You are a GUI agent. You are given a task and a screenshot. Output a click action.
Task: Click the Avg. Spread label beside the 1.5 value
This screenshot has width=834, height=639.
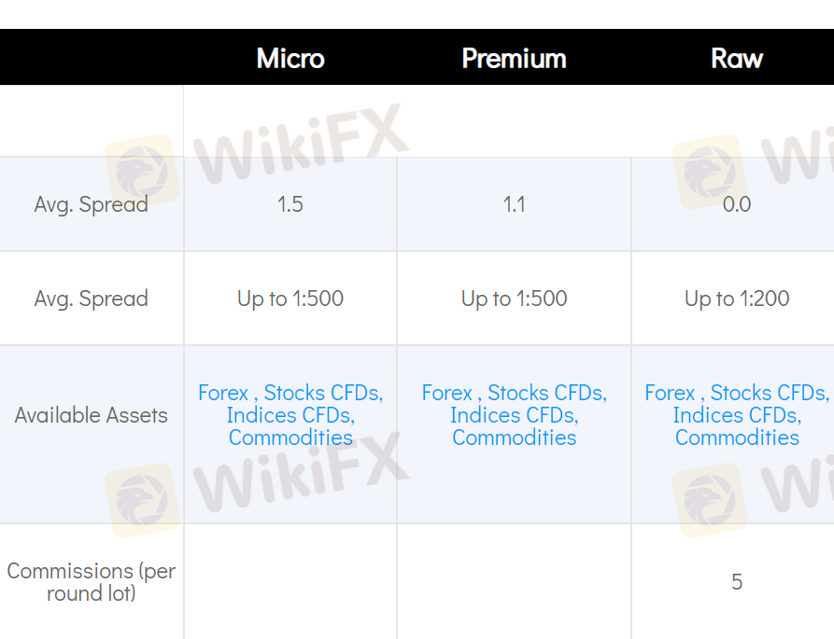pos(92,204)
